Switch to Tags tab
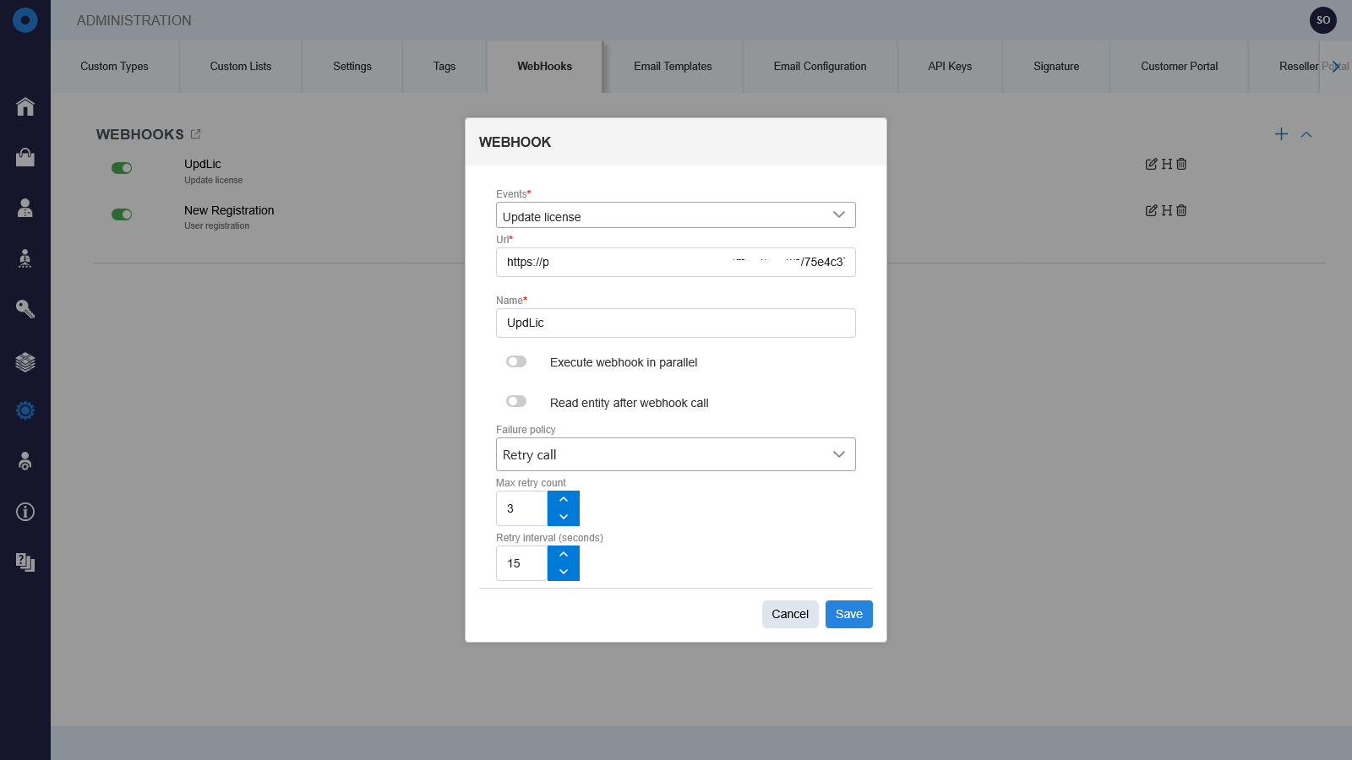 [x=444, y=66]
